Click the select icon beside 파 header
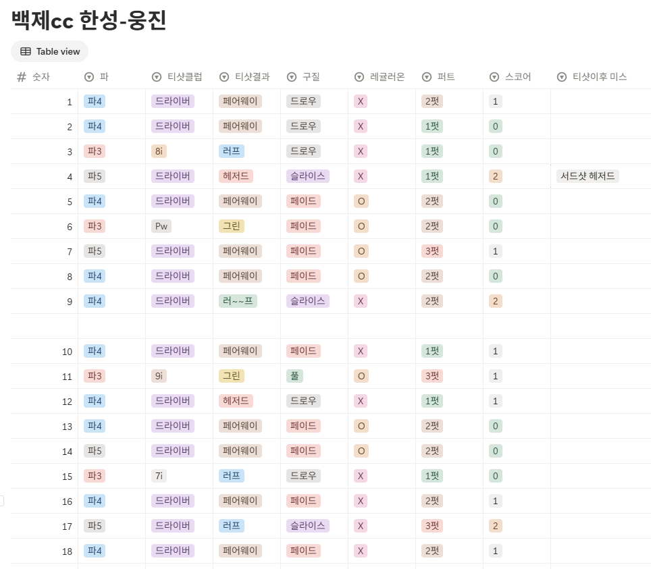651x569 pixels. 89,77
